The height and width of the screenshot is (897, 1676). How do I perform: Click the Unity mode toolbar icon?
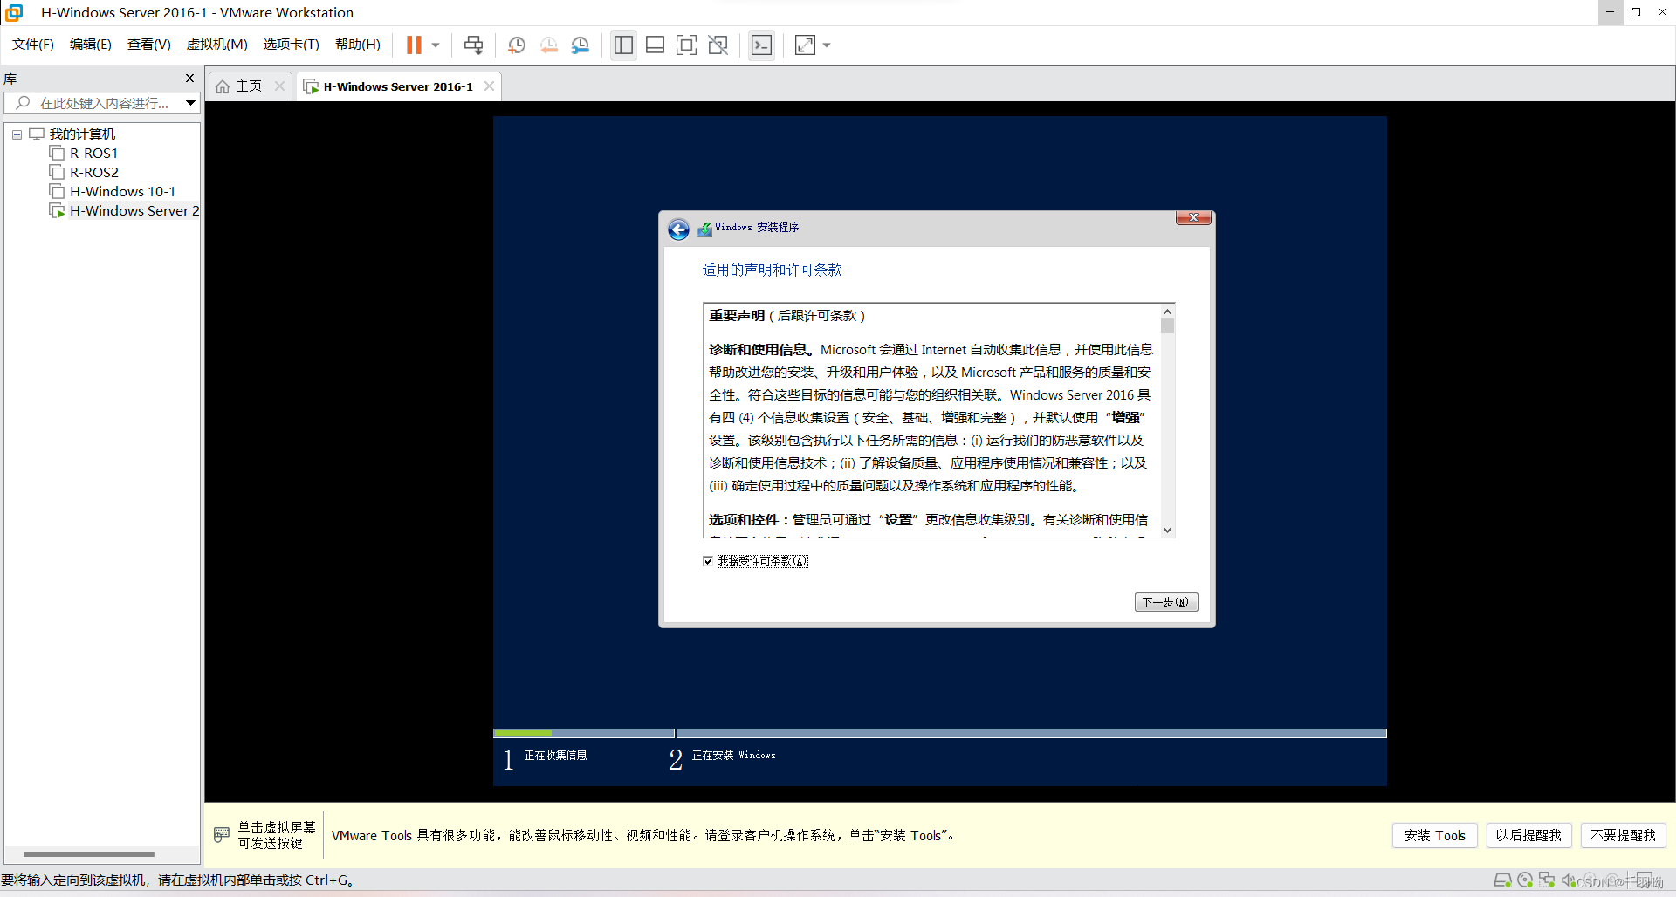point(718,45)
